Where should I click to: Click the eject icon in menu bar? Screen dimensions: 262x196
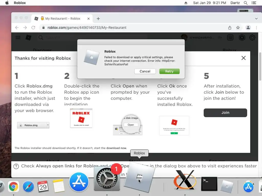click(186, 3)
